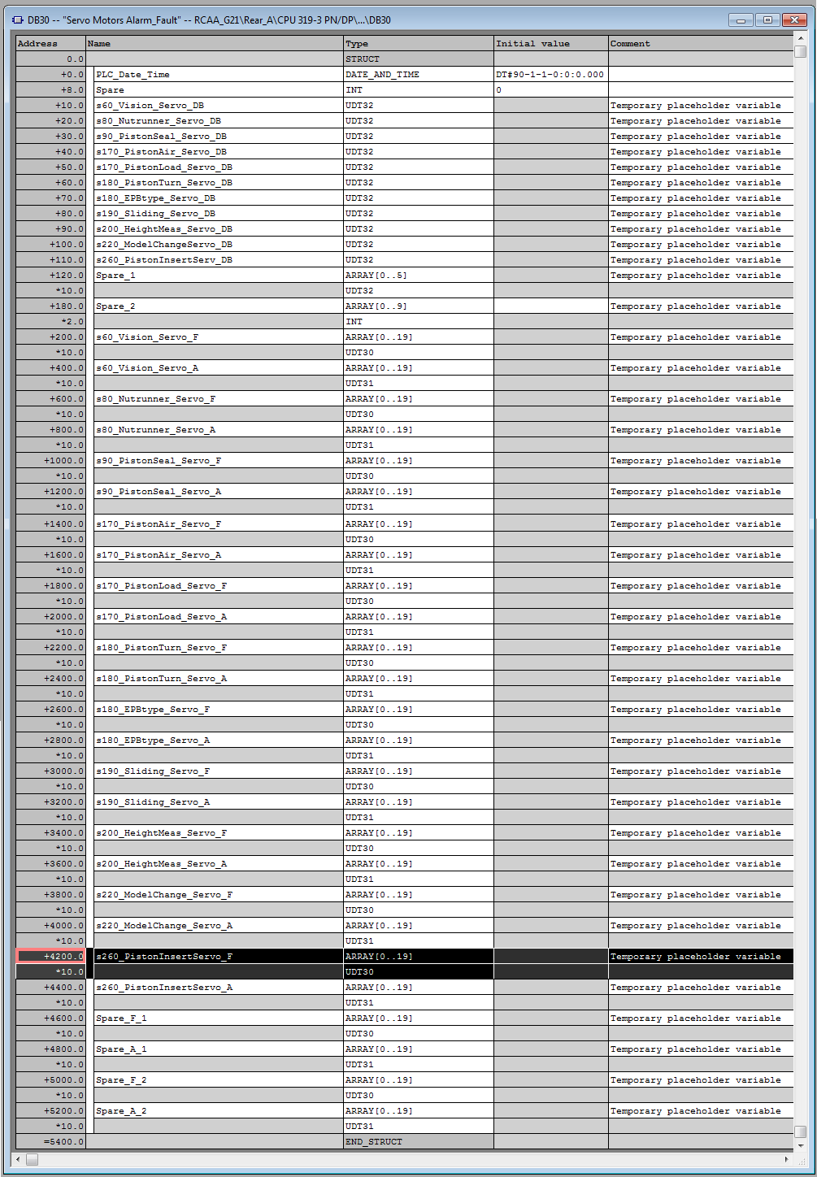Click the Comment column header
This screenshot has height=1177, width=817.
point(701,44)
